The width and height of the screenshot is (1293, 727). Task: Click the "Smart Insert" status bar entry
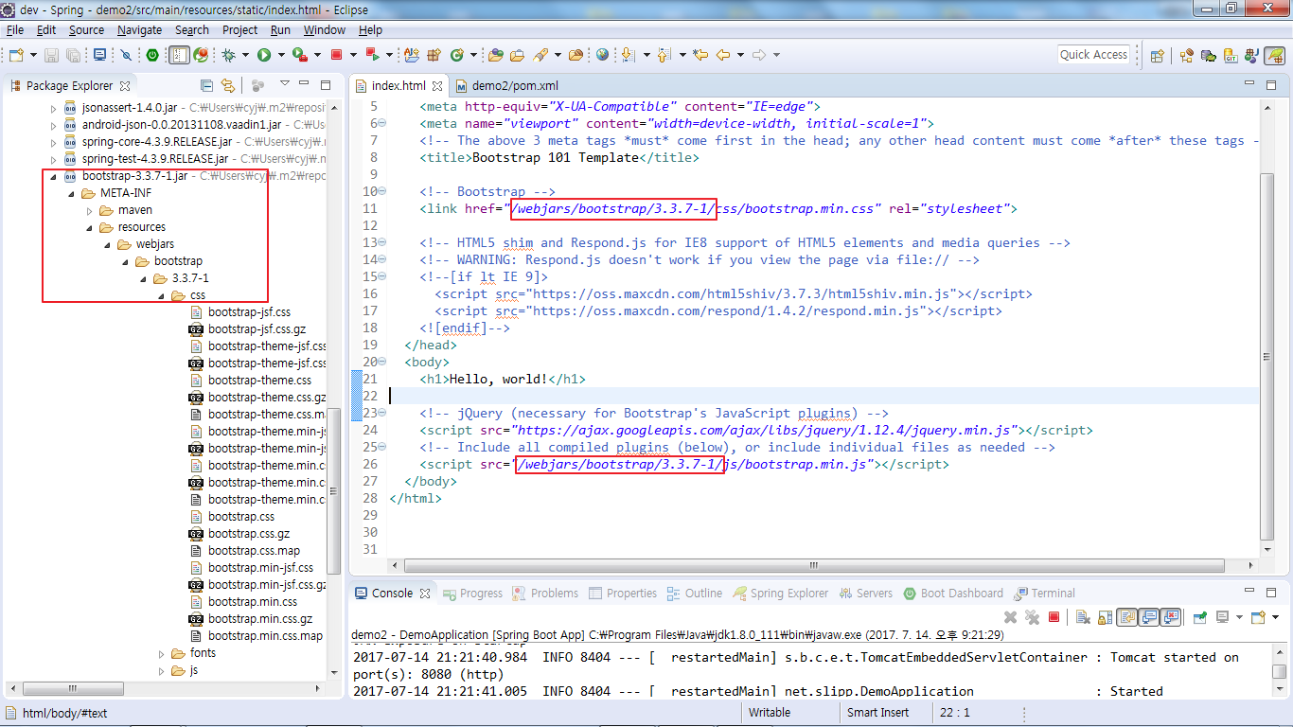878,713
